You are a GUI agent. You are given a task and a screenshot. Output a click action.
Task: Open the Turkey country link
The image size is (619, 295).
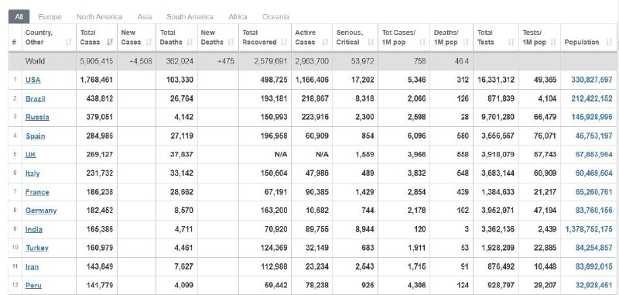pyautogui.click(x=36, y=248)
